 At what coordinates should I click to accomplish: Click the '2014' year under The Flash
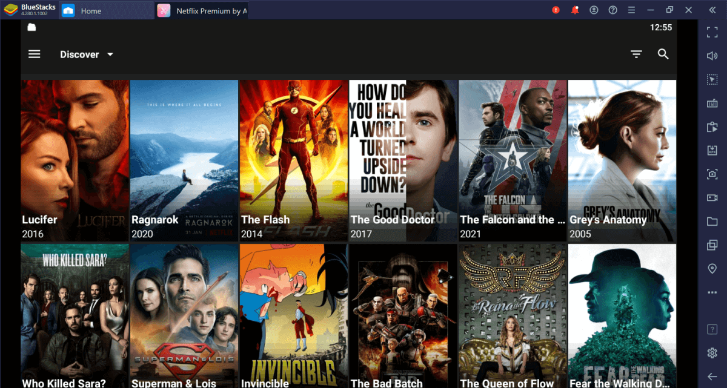pyautogui.click(x=252, y=234)
